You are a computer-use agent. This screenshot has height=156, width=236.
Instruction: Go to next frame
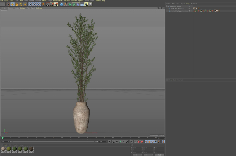124,142
